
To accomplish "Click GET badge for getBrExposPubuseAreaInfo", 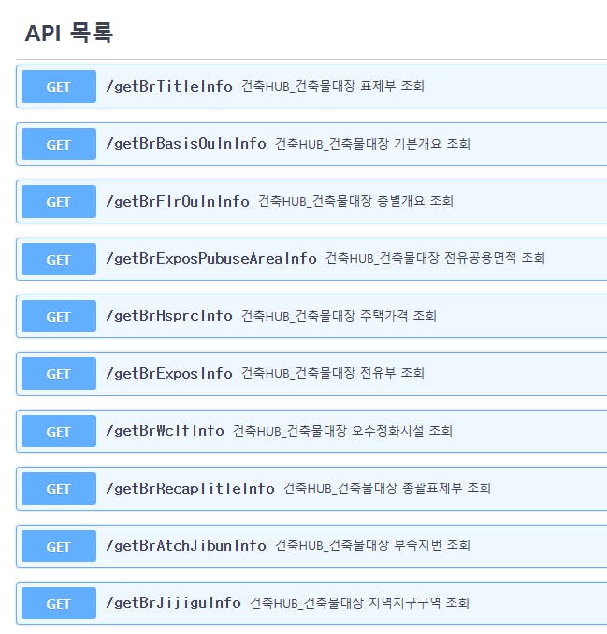I will (x=59, y=259).
